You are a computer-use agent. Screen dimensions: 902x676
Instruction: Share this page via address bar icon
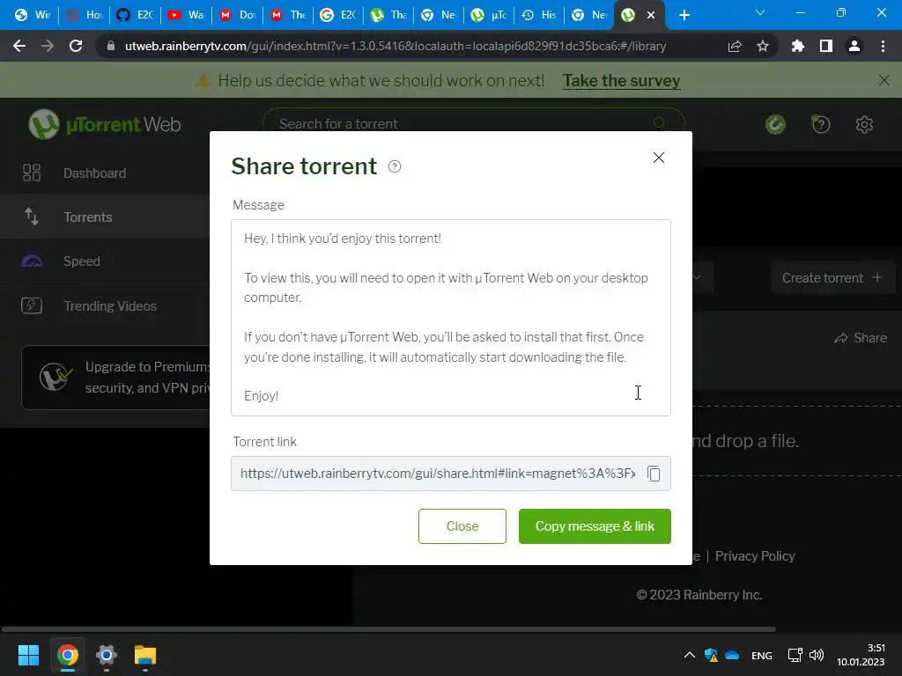click(x=735, y=46)
